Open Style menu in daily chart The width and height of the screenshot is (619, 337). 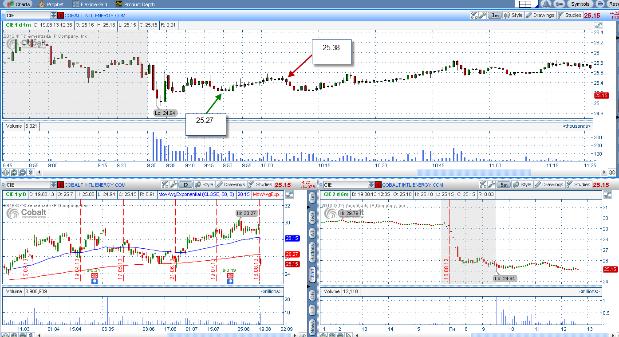tap(204, 184)
